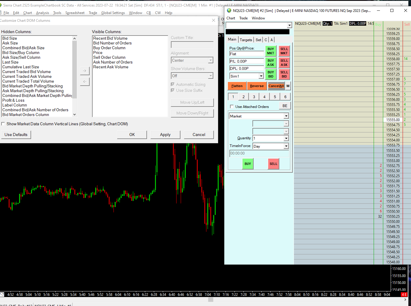The image size is (411, 306).
Task: Click the BUY BID button
Action: point(271,74)
